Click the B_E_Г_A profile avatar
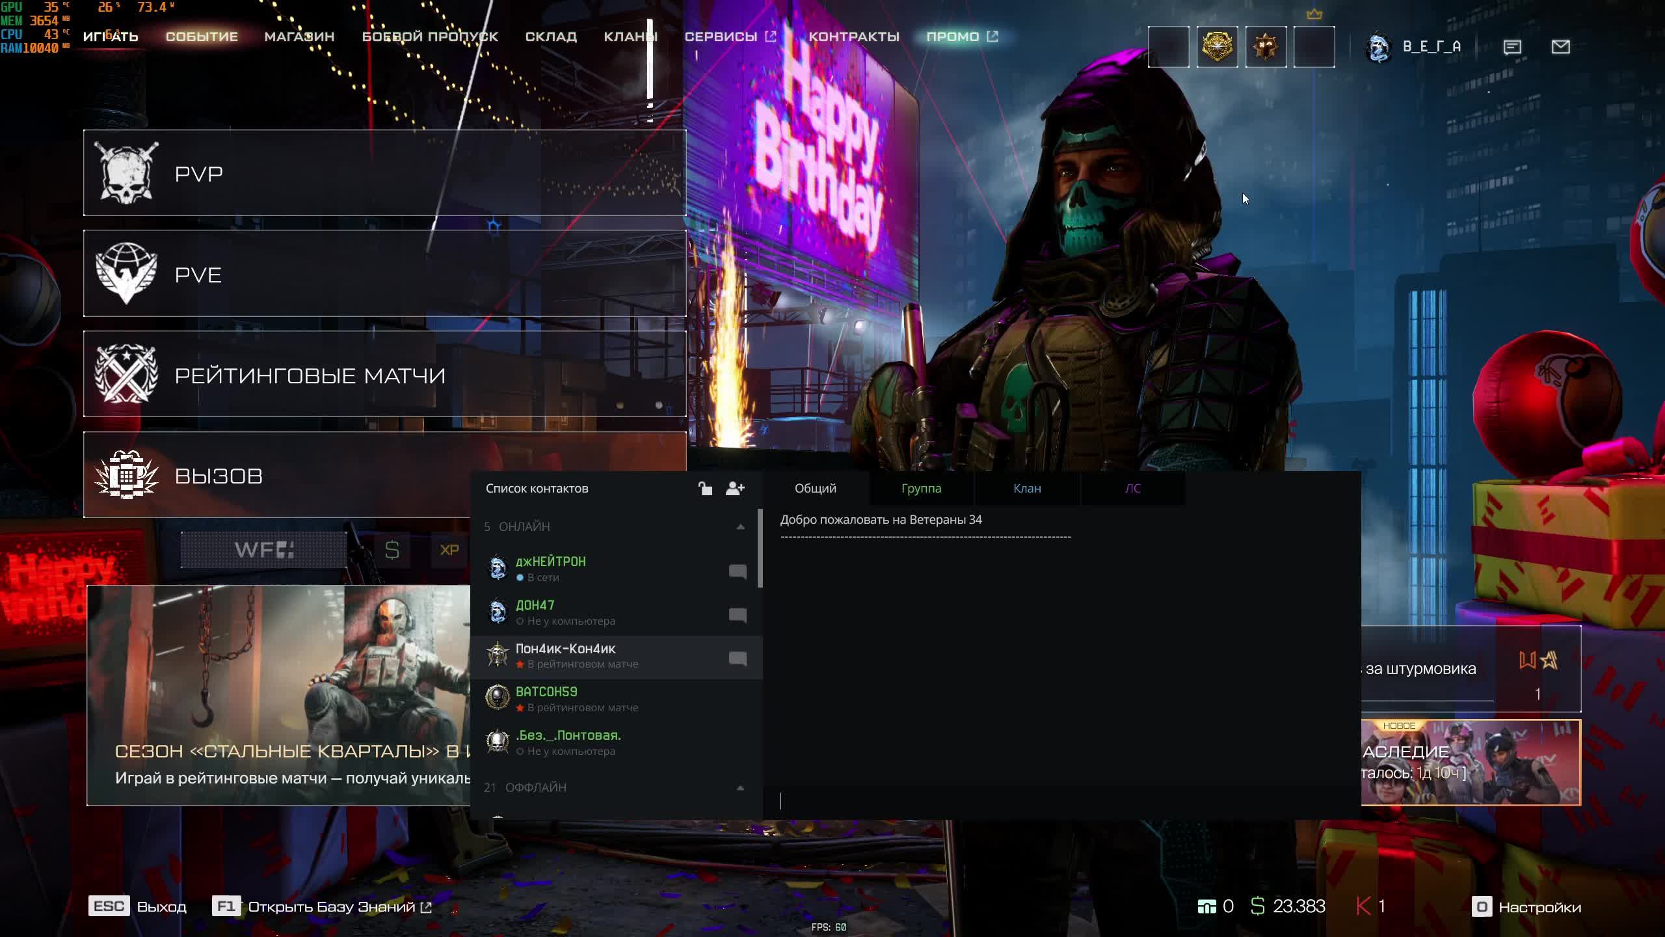The width and height of the screenshot is (1665, 937). click(x=1378, y=47)
